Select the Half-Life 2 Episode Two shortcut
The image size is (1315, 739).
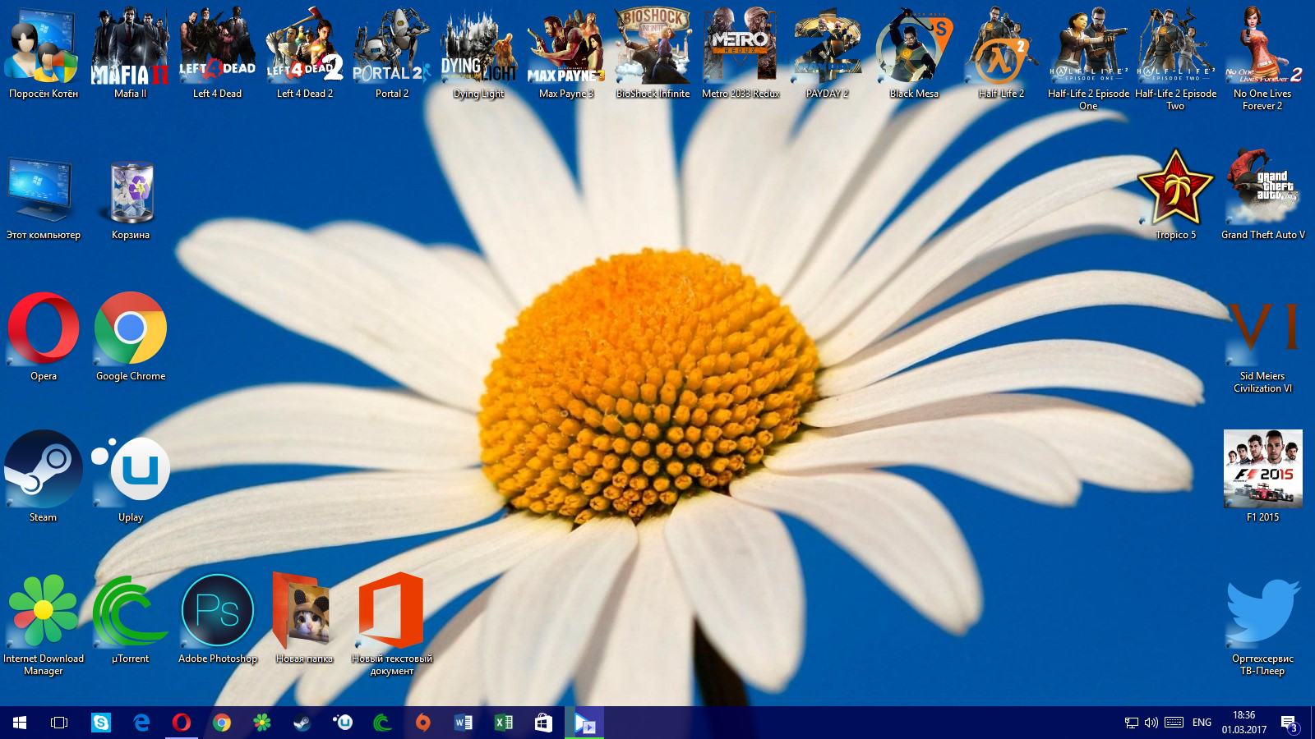coord(1175,58)
